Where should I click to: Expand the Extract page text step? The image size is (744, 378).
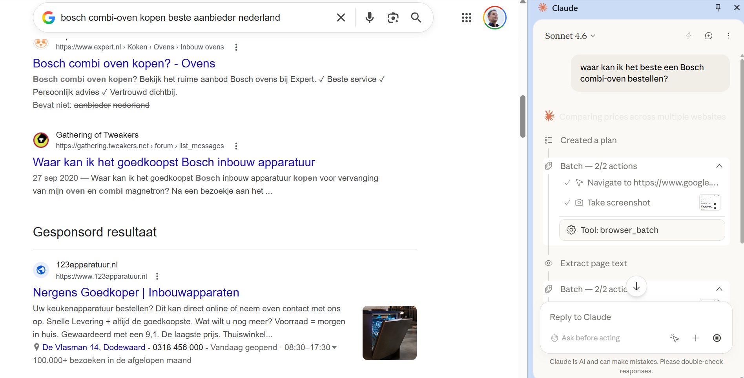point(593,263)
